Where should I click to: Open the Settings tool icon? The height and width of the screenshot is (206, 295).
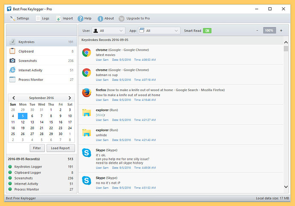[12, 18]
